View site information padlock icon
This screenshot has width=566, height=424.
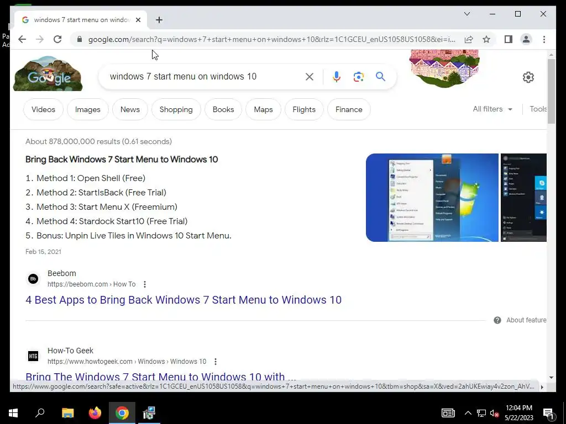click(80, 39)
